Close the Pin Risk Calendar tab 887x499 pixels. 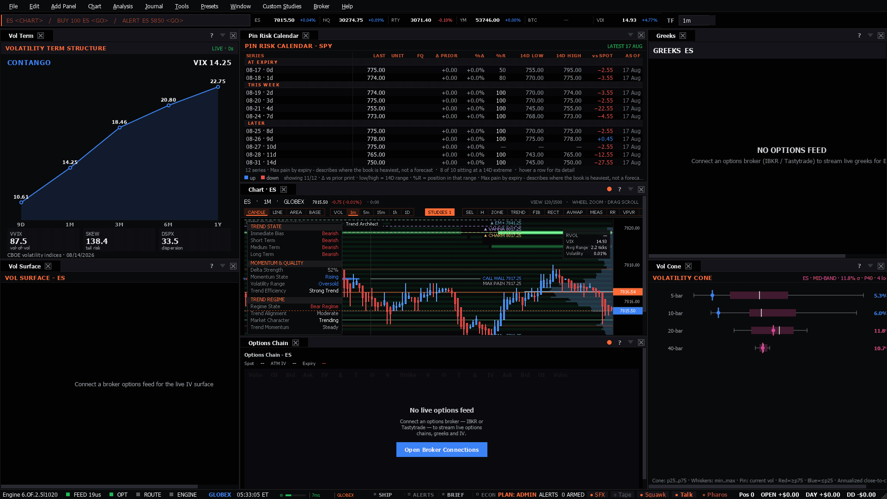[x=306, y=36]
